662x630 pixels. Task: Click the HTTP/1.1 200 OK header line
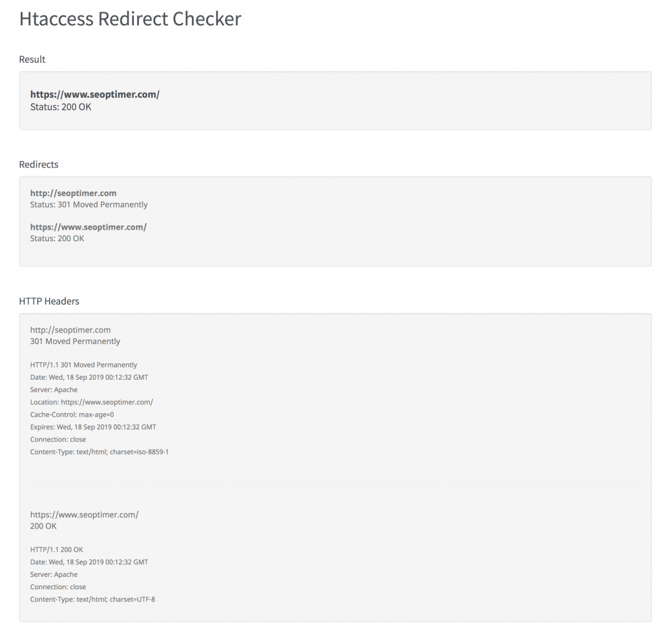click(x=56, y=550)
